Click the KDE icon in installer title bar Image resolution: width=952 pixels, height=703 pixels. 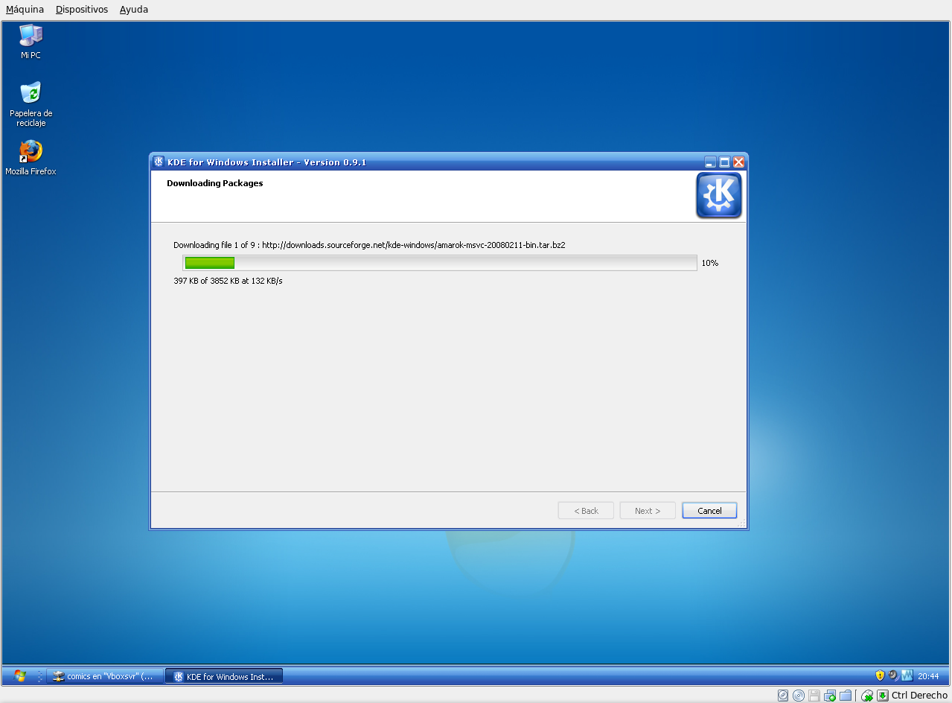[159, 162]
